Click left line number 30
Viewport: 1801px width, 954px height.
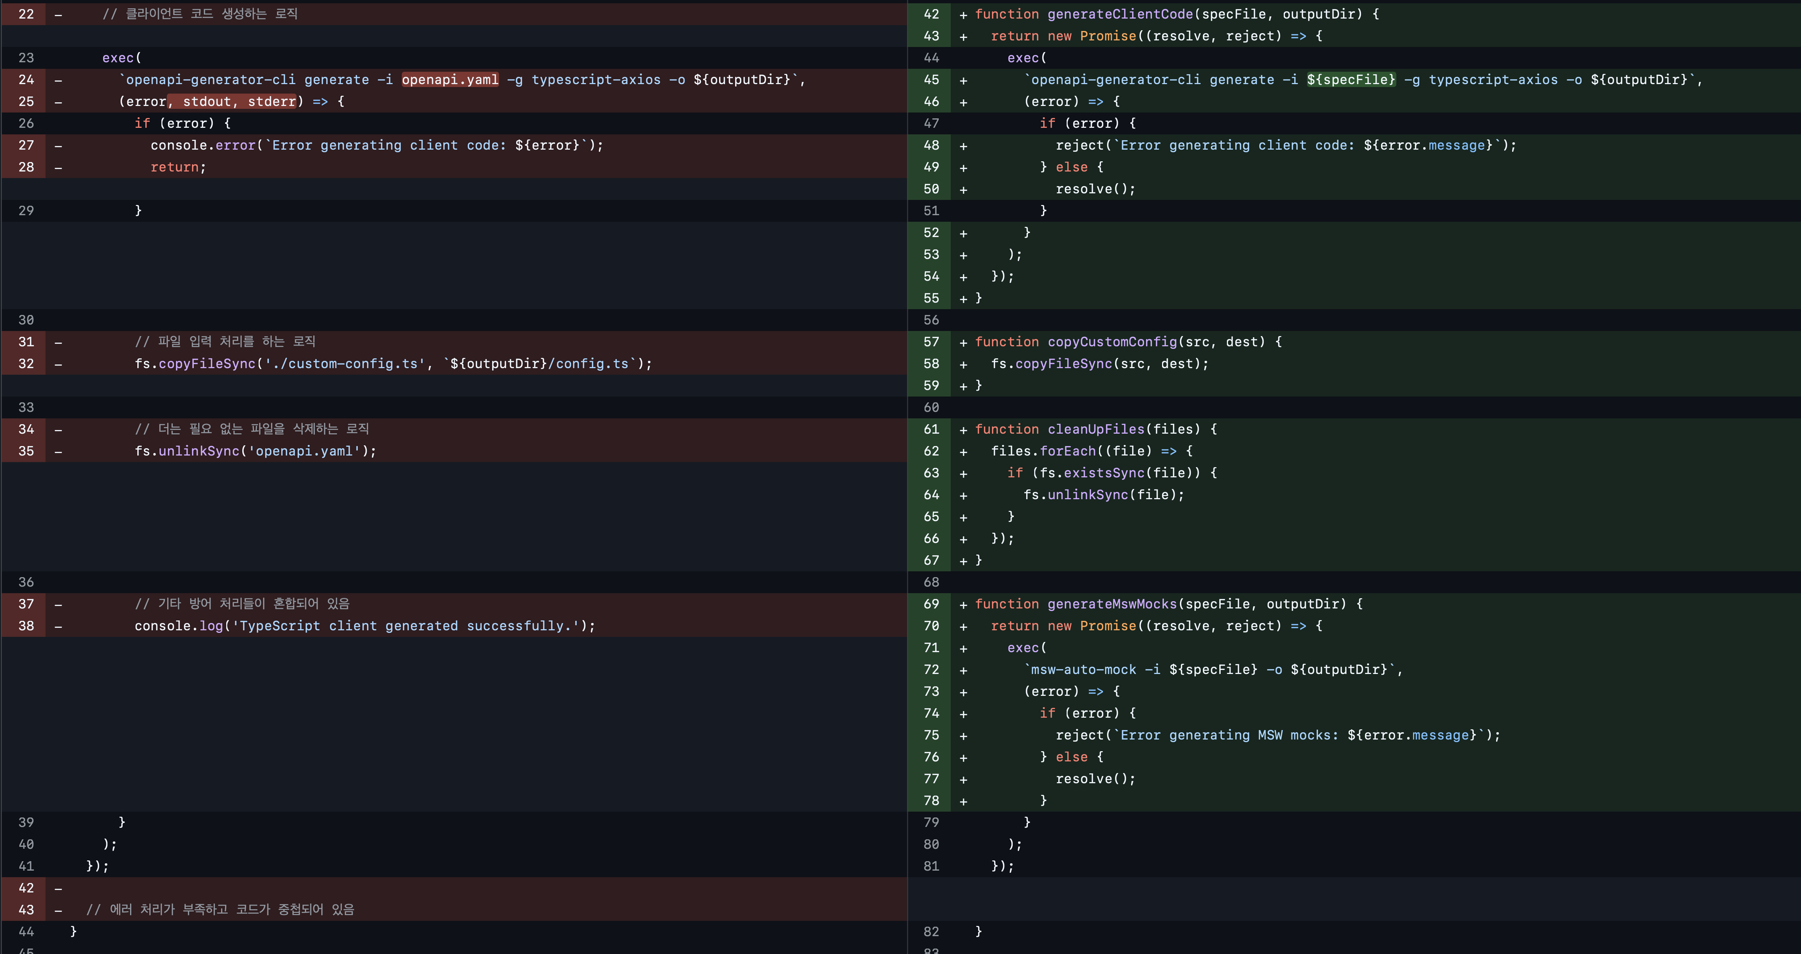click(x=26, y=320)
